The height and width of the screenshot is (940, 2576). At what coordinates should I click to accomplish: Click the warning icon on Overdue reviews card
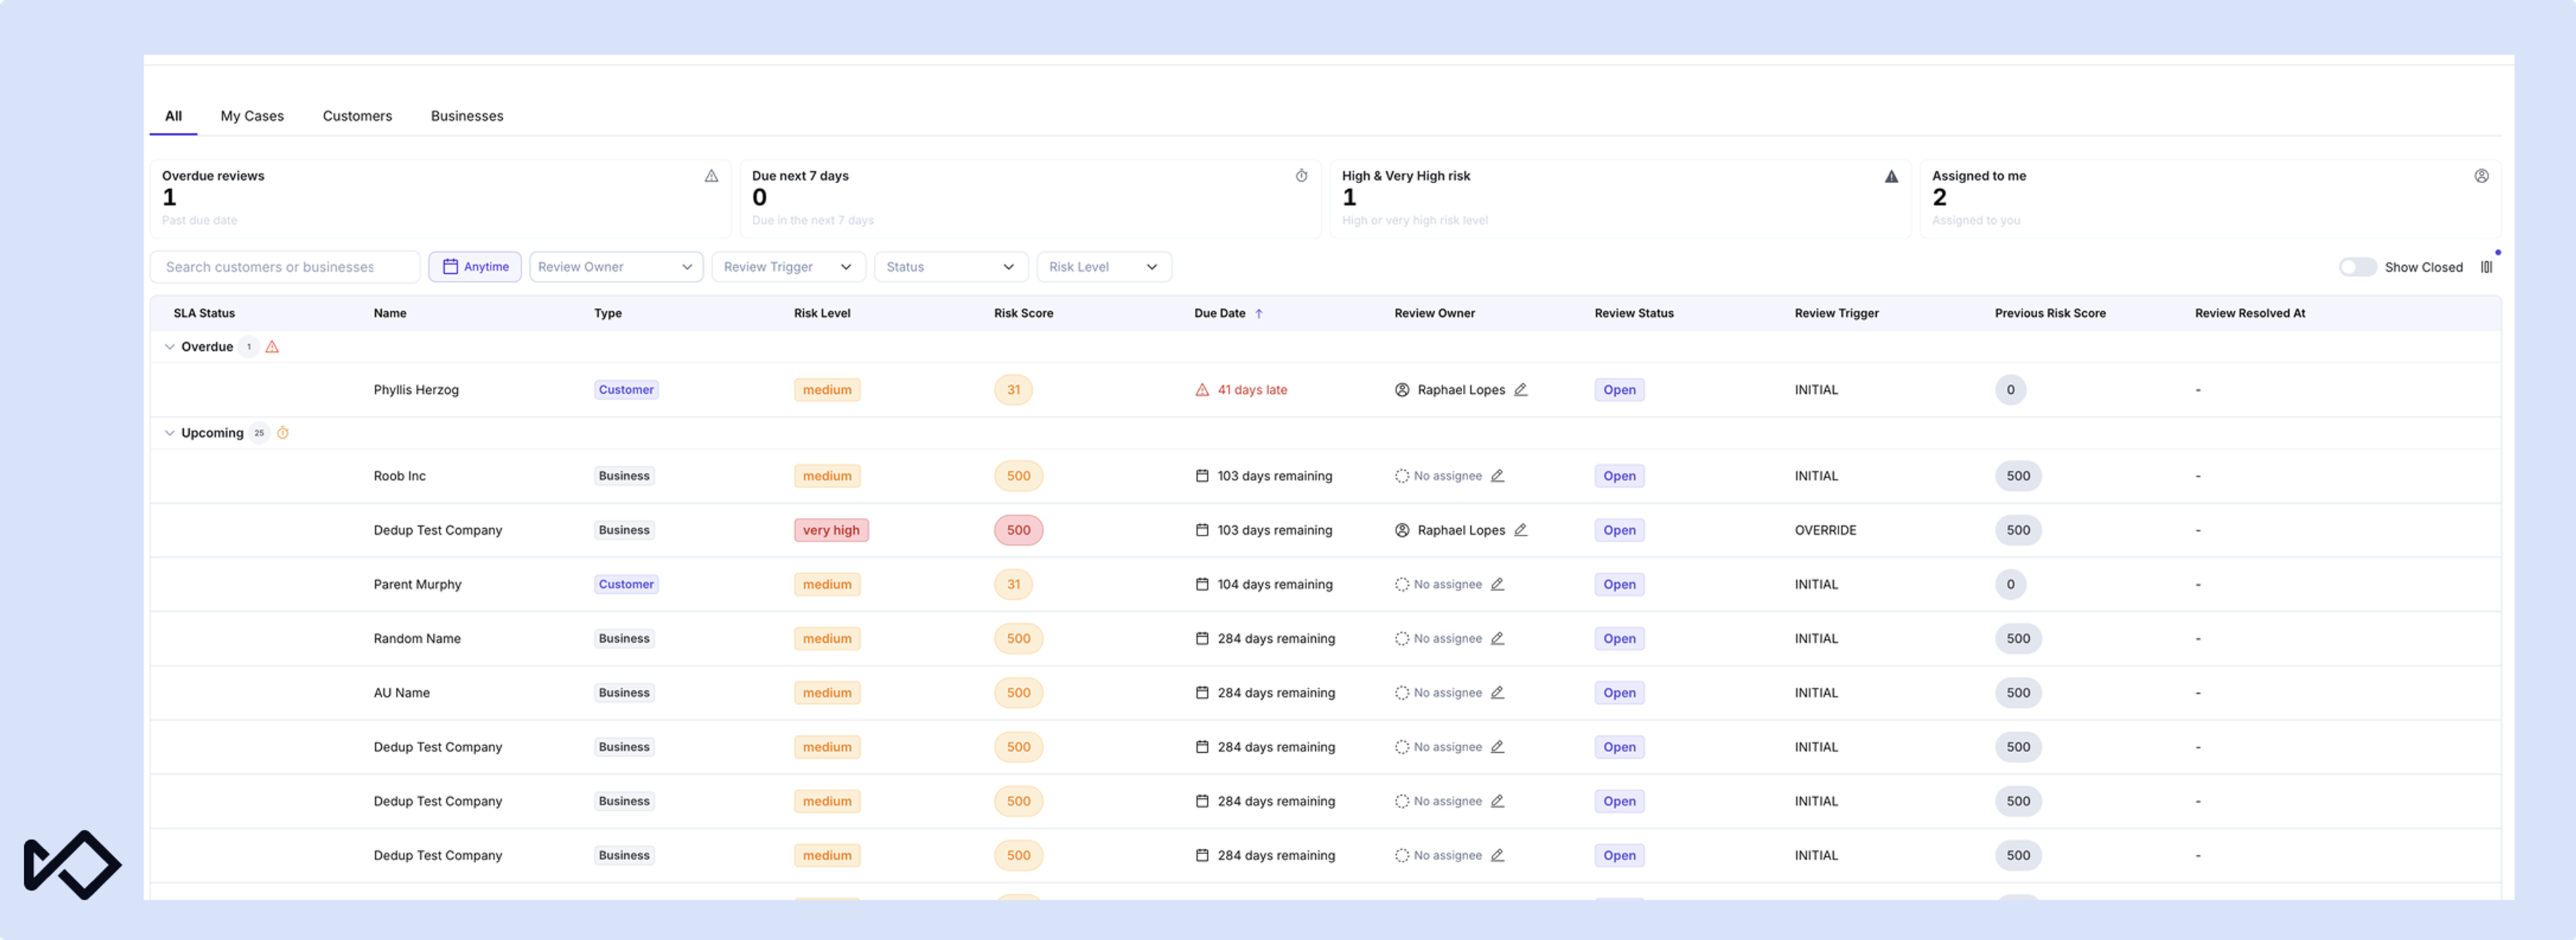(x=711, y=176)
